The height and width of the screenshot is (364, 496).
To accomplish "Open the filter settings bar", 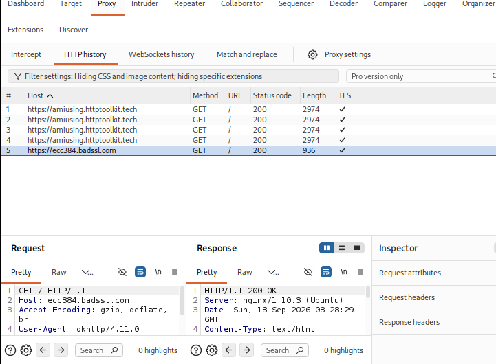I will (x=173, y=76).
